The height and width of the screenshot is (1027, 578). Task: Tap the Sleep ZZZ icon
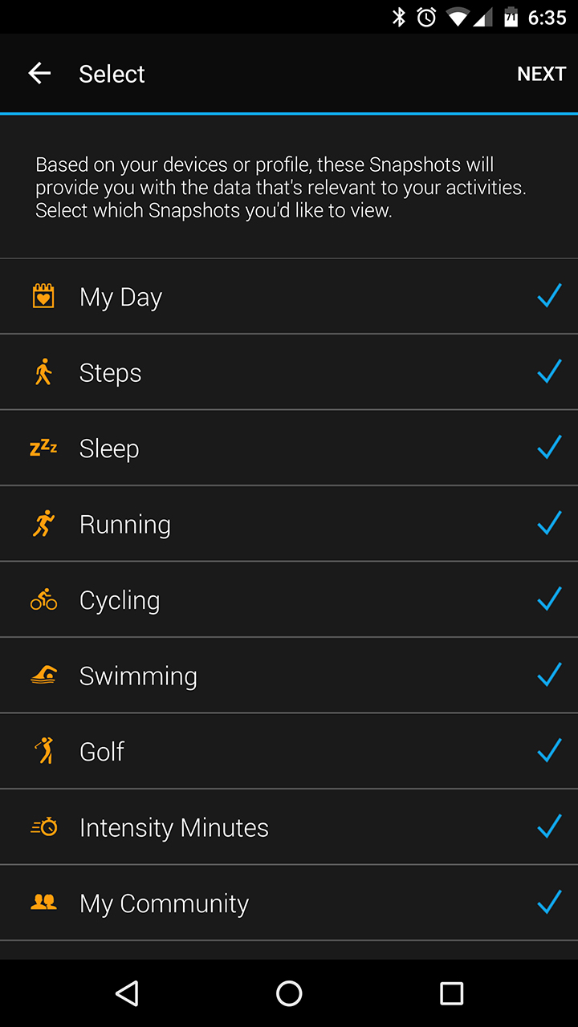coord(43,448)
